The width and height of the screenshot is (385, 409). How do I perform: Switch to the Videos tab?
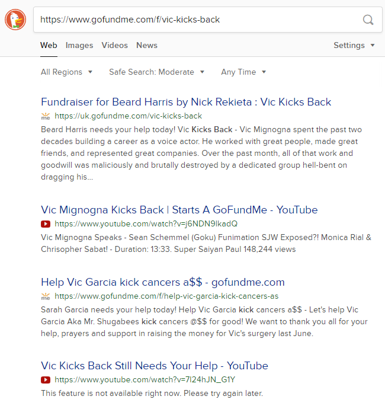[x=115, y=46]
